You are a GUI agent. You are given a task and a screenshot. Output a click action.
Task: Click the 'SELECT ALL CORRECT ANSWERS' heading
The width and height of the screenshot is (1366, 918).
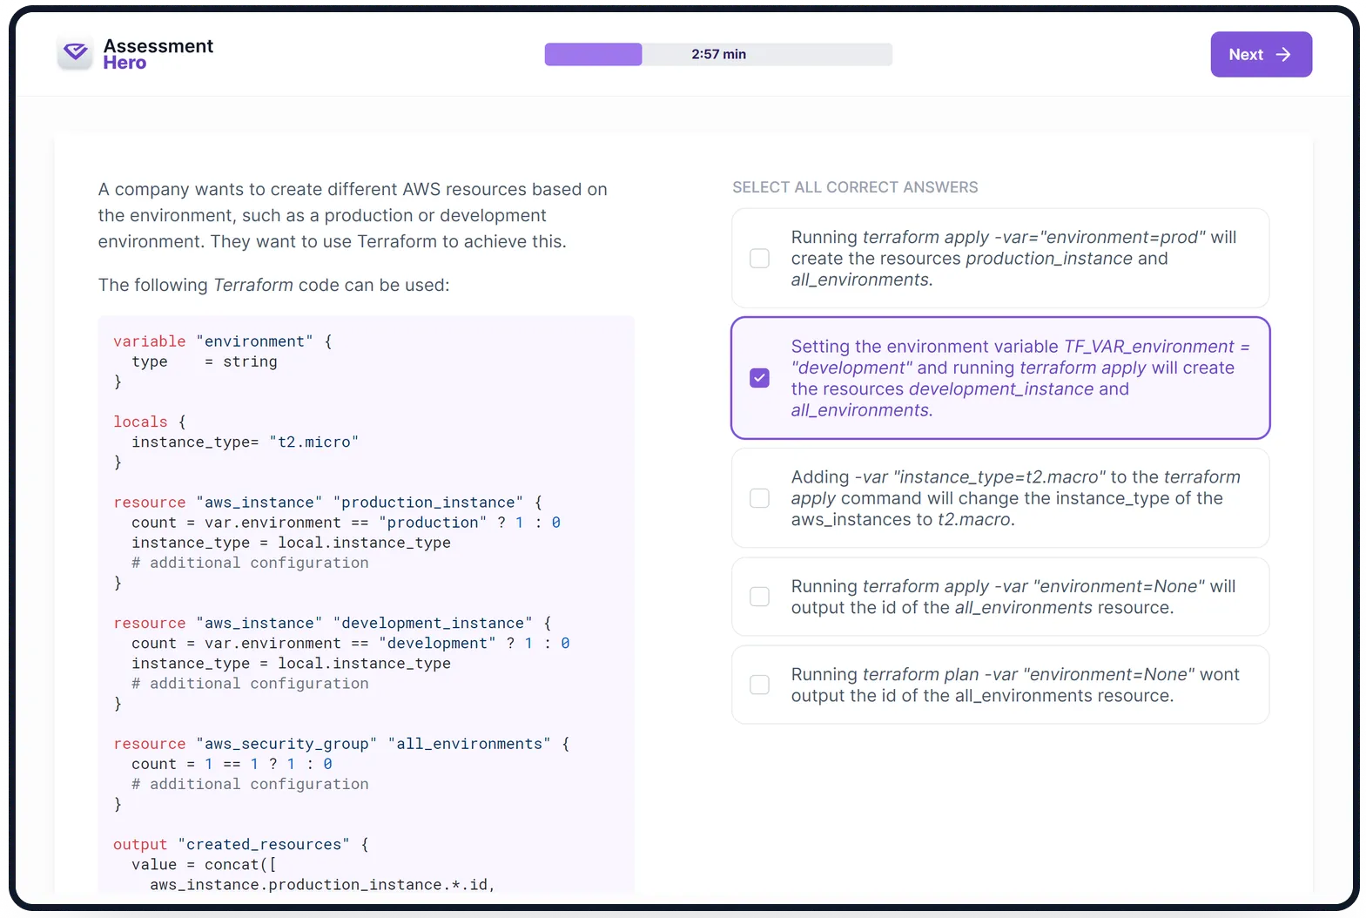click(855, 187)
